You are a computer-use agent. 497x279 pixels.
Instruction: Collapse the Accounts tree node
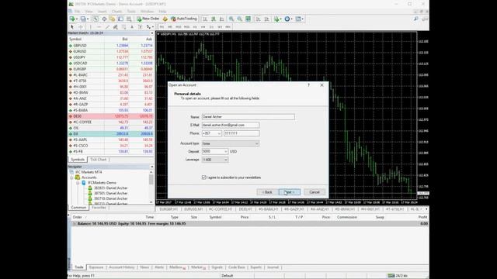click(72, 177)
